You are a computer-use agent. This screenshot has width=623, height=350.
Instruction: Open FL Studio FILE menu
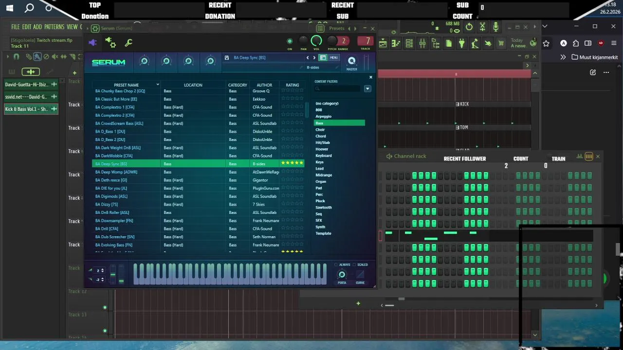click(16, 27)
